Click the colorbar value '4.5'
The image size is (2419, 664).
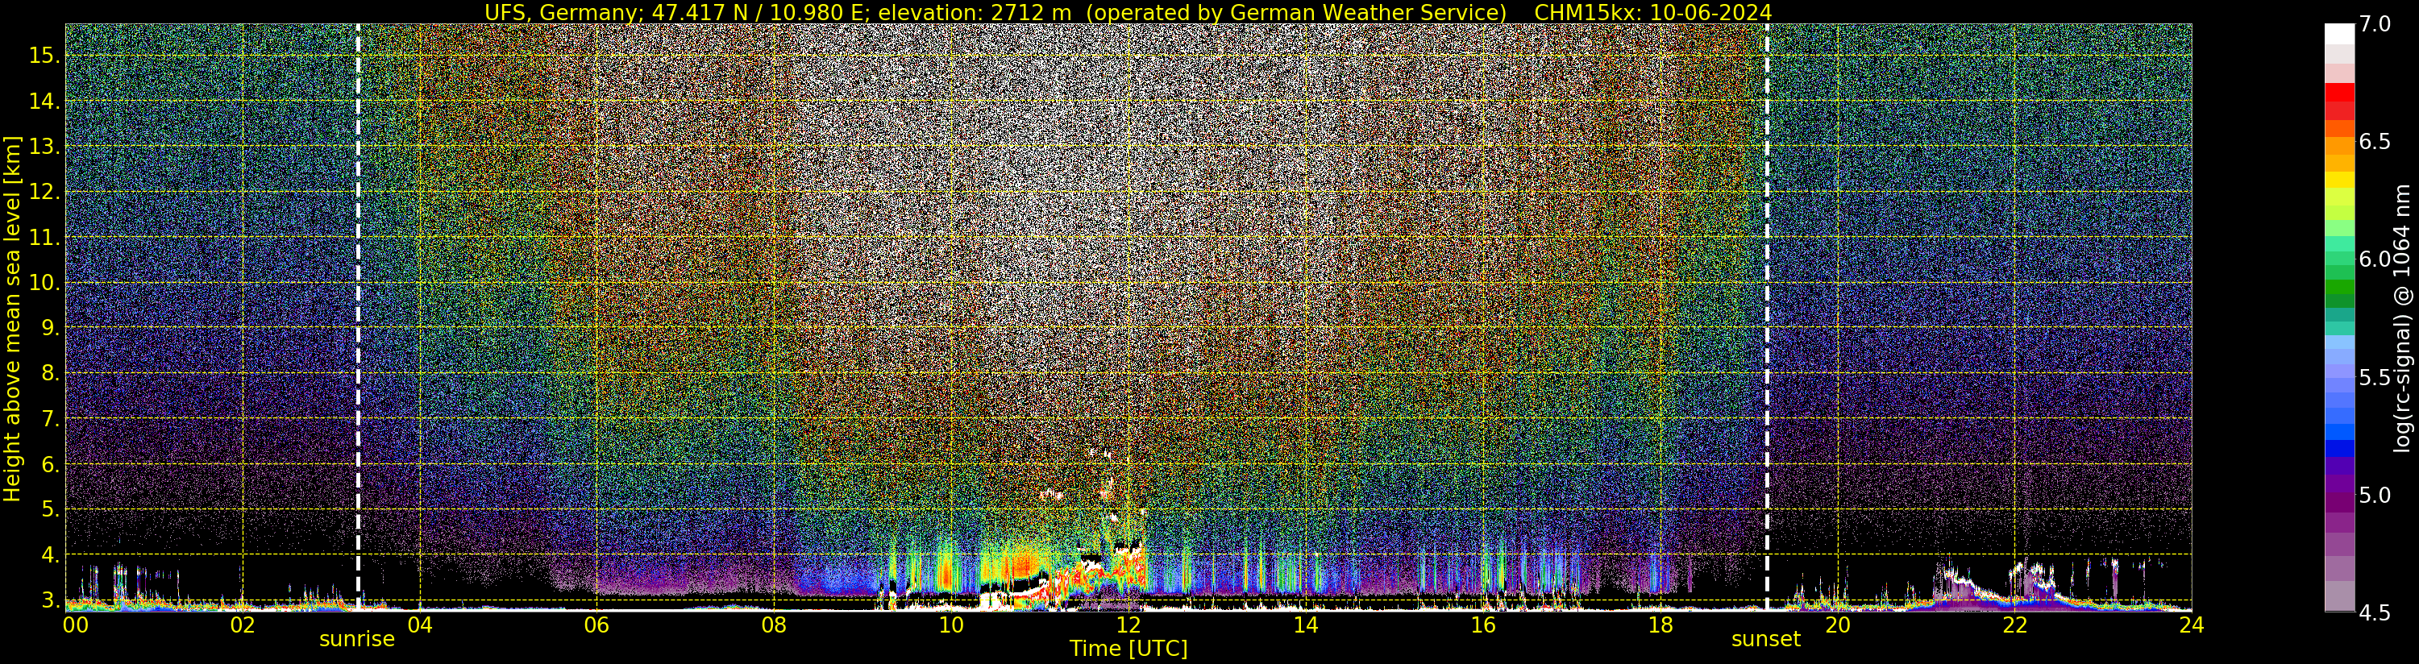[x=2375, y=612]
